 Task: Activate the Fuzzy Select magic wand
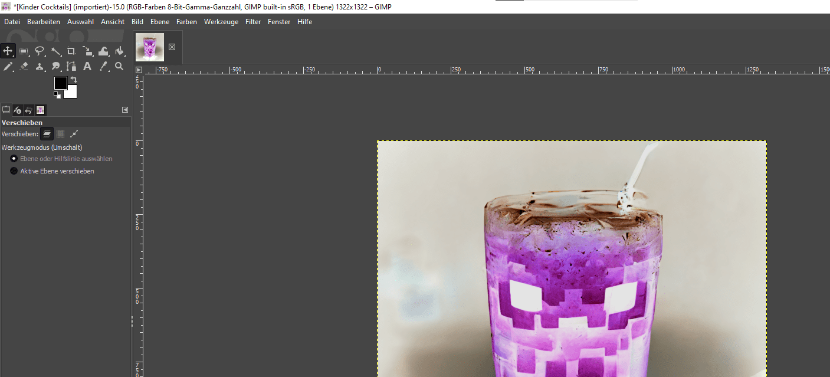tap(55, 51)
